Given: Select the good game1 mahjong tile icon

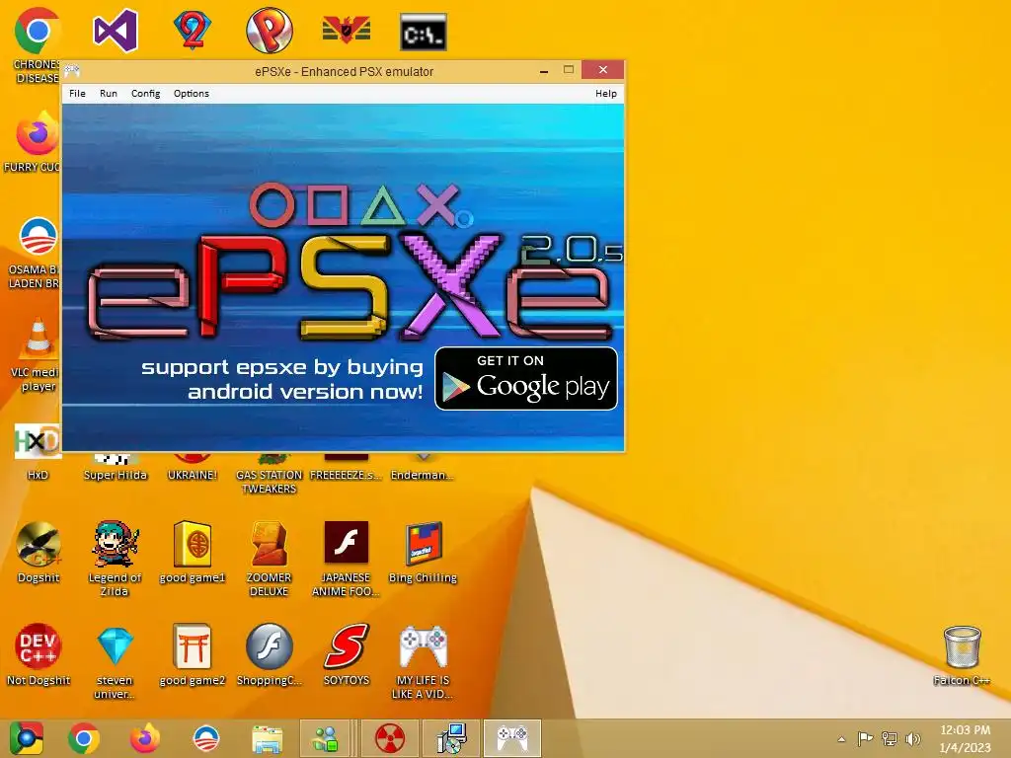Looking at the screenshot, I should pos(193,544).
